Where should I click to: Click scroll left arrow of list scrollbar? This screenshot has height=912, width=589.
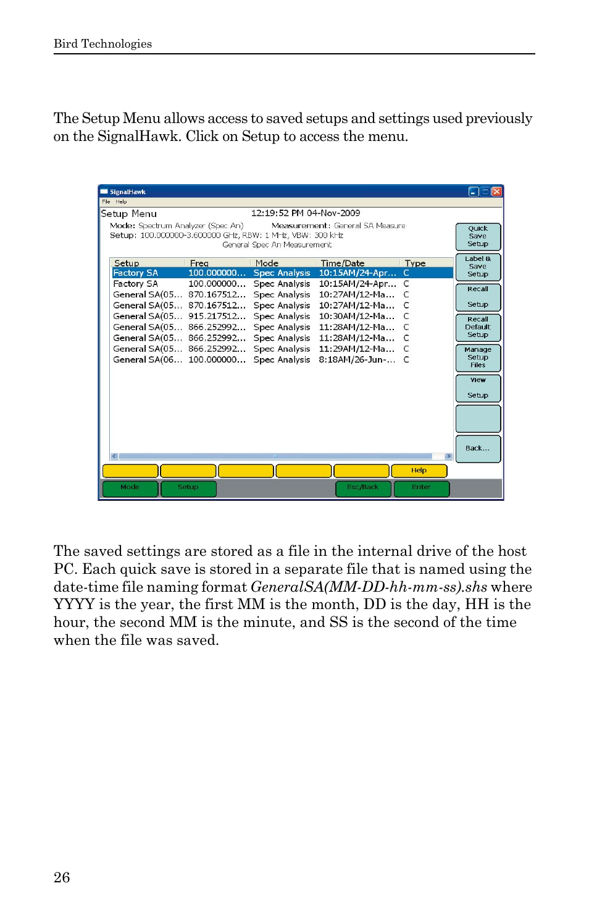[x=114, y=456]
